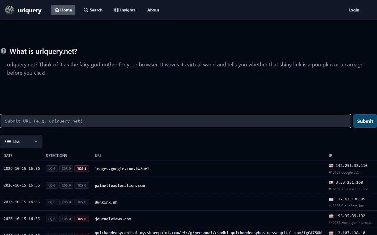Click the Login link
The height and width of the screenshot is (235, 377).
coord(354,10)
